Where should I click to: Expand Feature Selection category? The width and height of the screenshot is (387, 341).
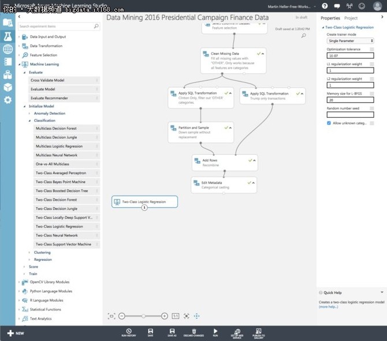coord(19,55)
